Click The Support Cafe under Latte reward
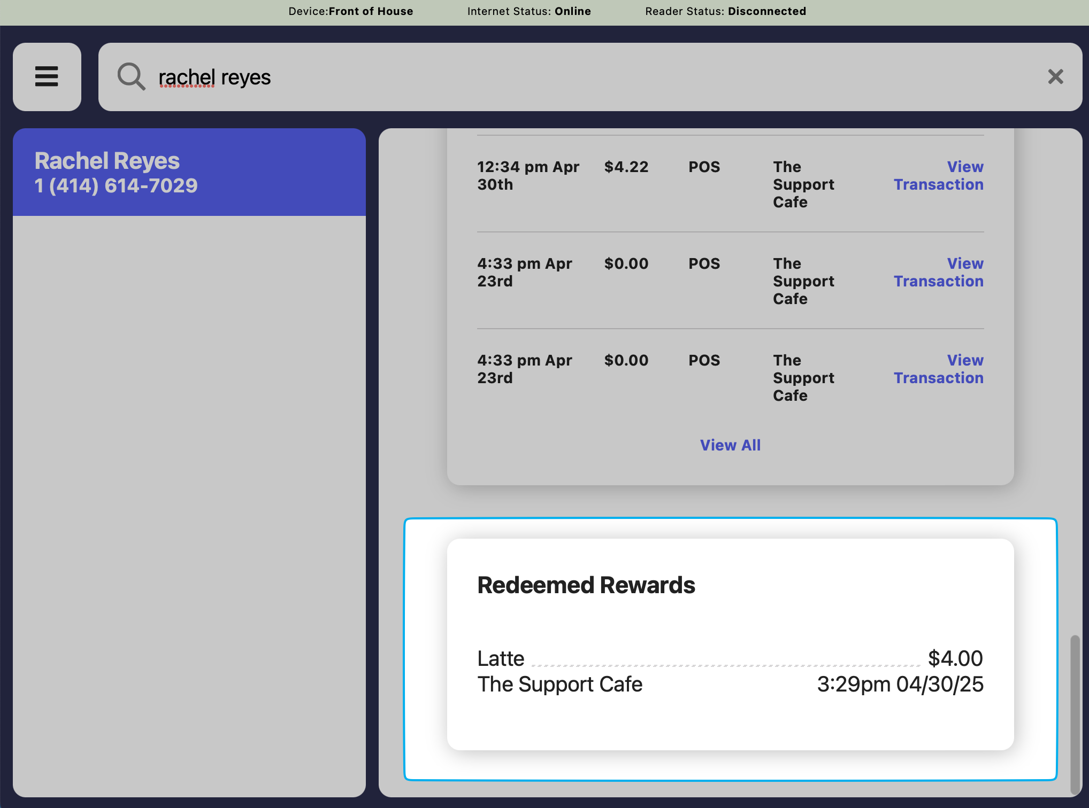Viewport: 1089px width, 808px height. coord(559,685)
